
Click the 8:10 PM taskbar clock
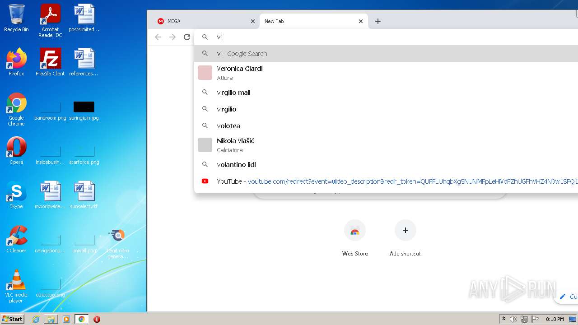[555, 319]
